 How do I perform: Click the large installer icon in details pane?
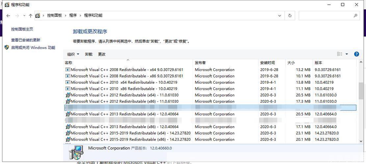click(76, 153)
